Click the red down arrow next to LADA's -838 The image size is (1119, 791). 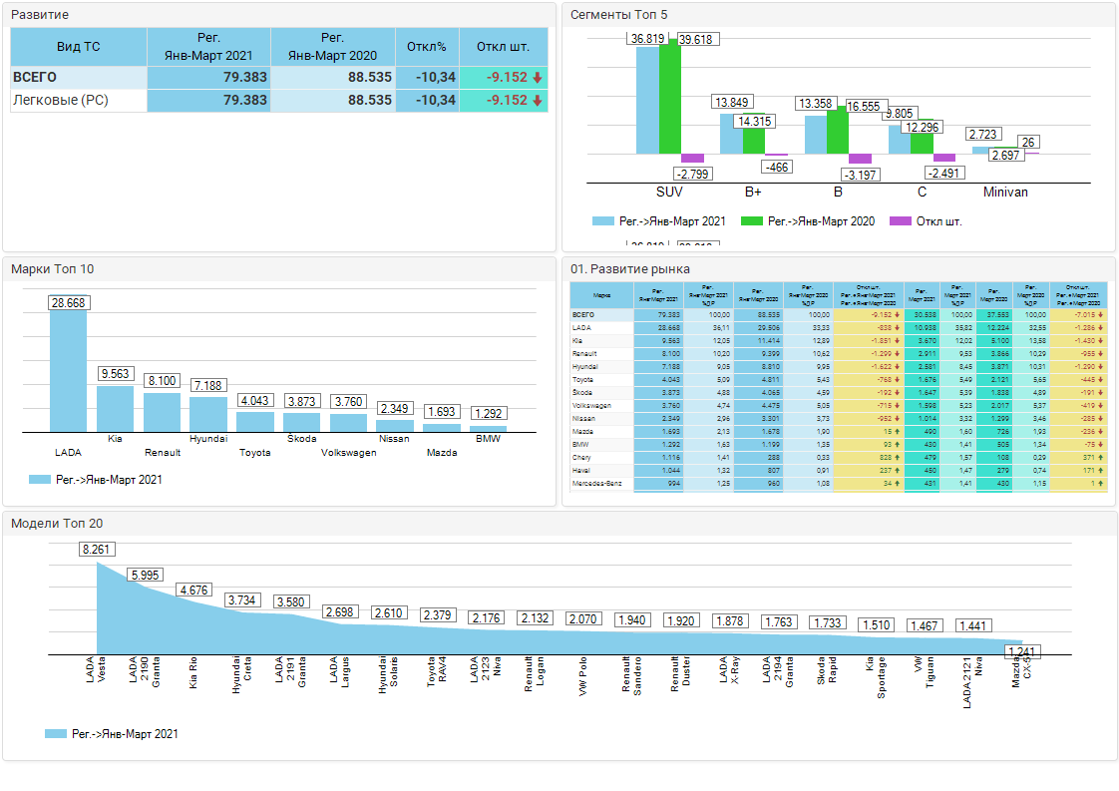899,327
